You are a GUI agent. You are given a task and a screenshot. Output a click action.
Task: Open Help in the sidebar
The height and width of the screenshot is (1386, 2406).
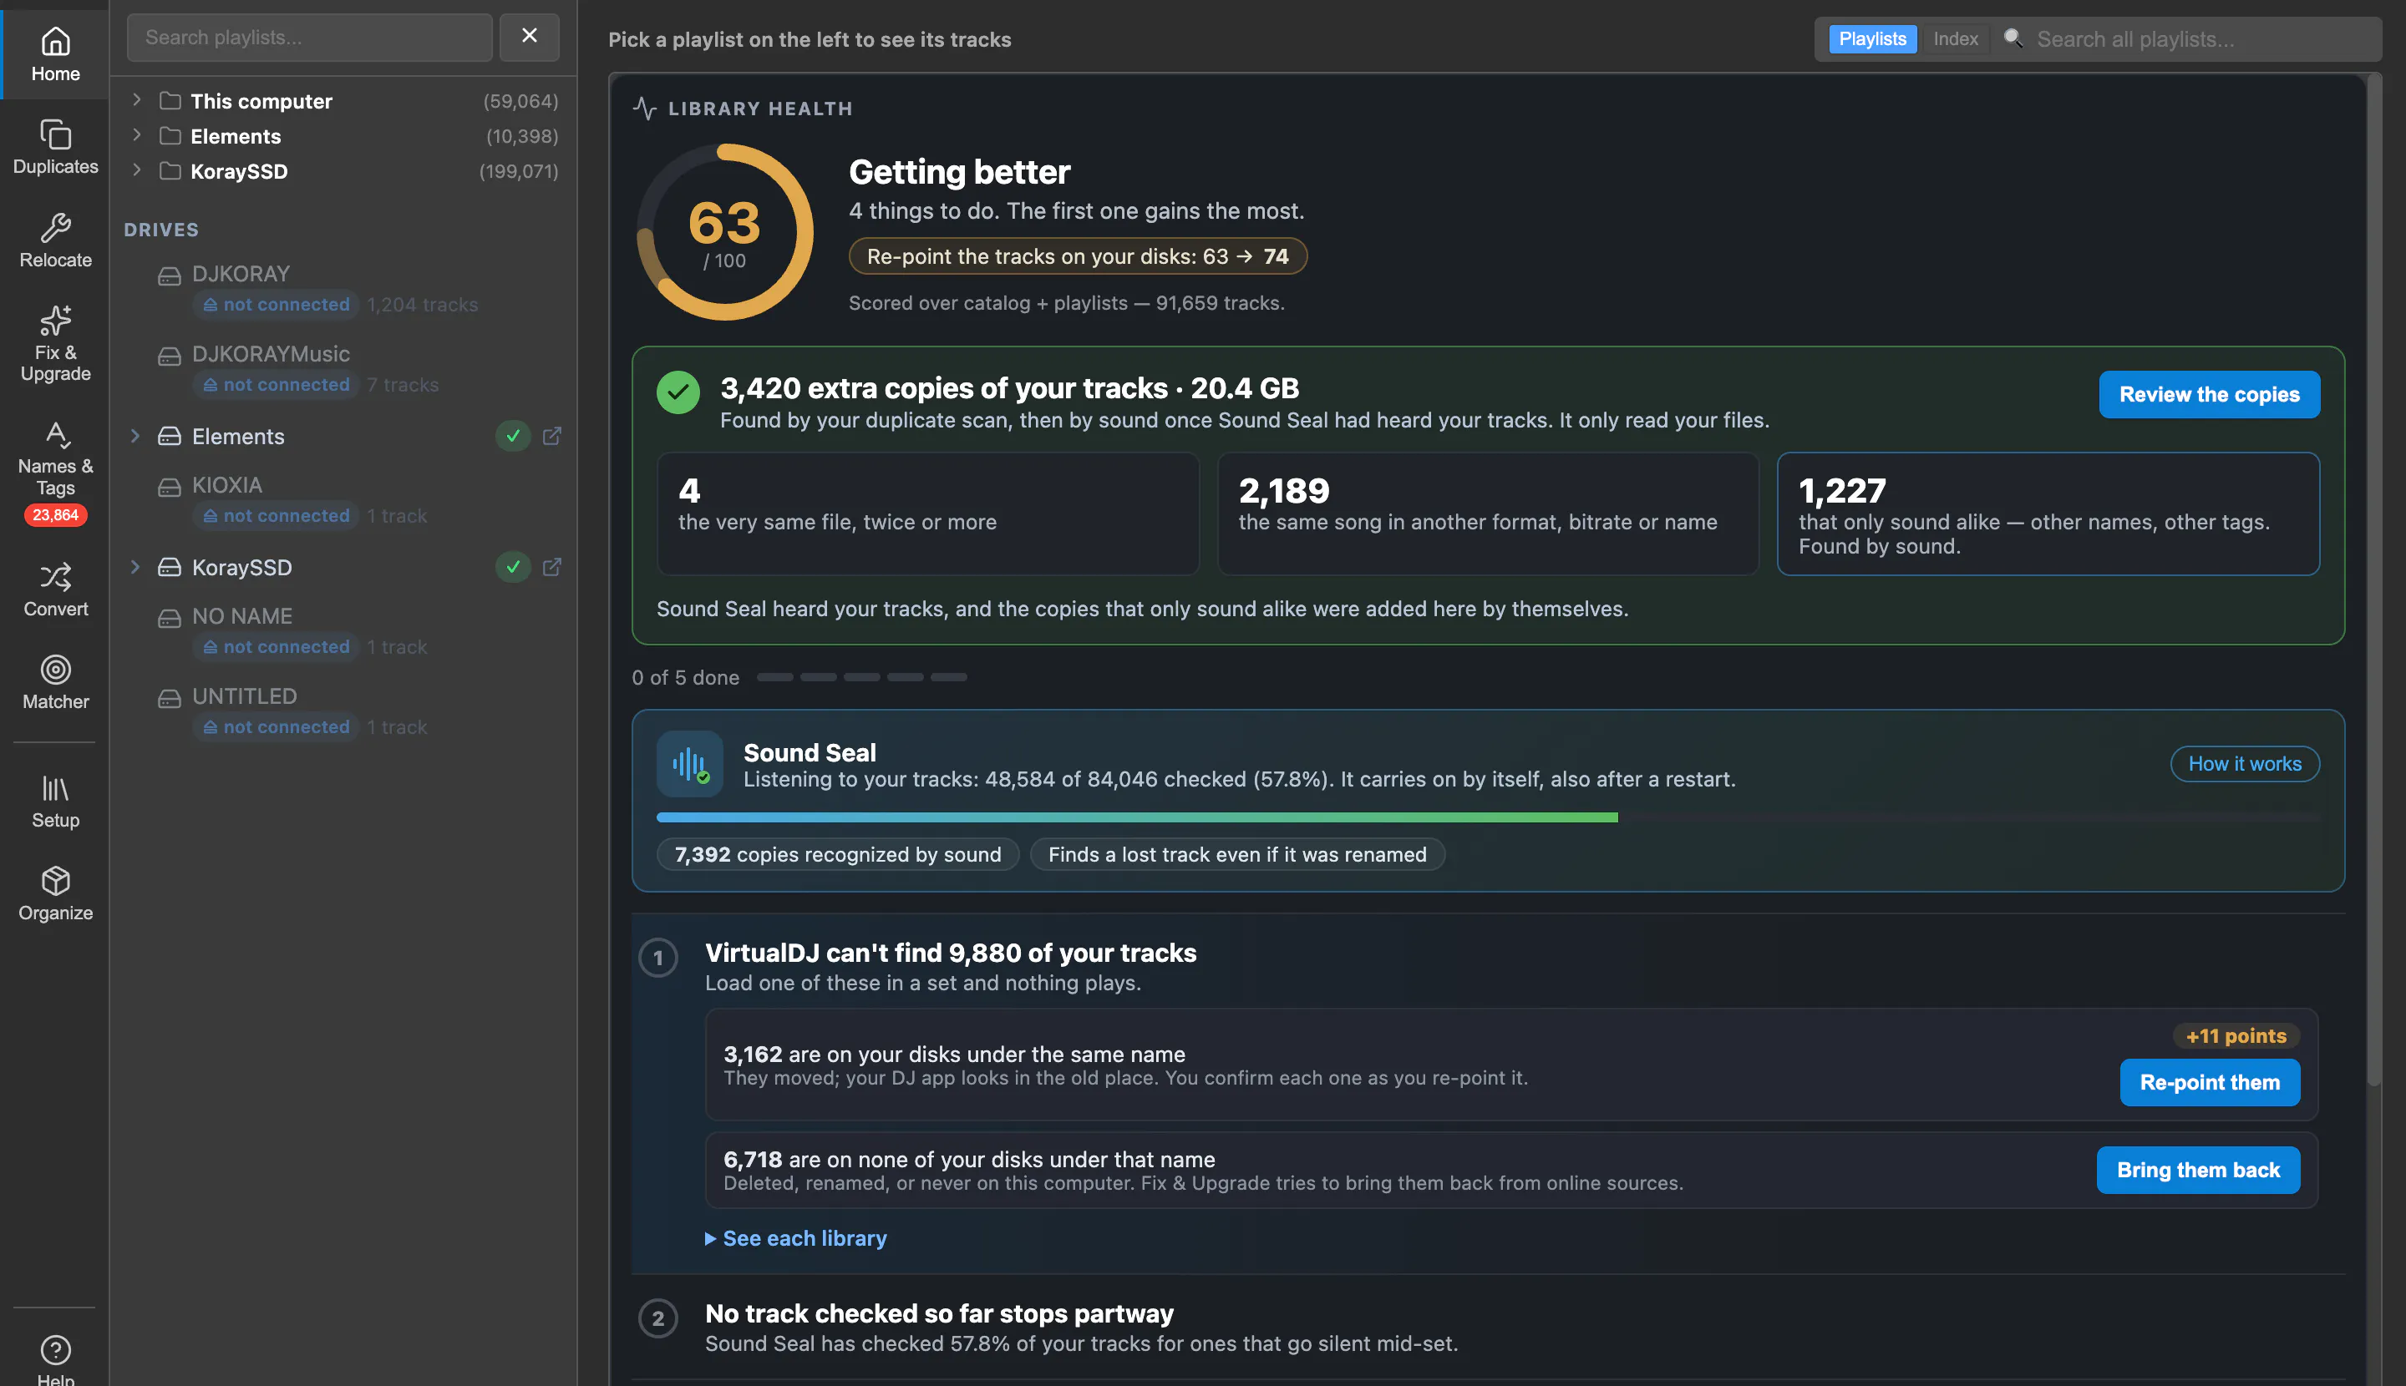[55, 1359]
